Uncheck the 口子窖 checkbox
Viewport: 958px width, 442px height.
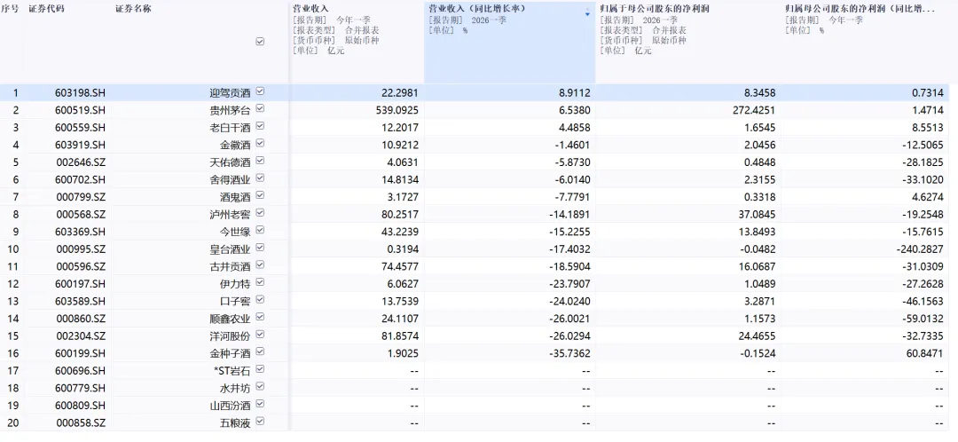click(260, 300)
